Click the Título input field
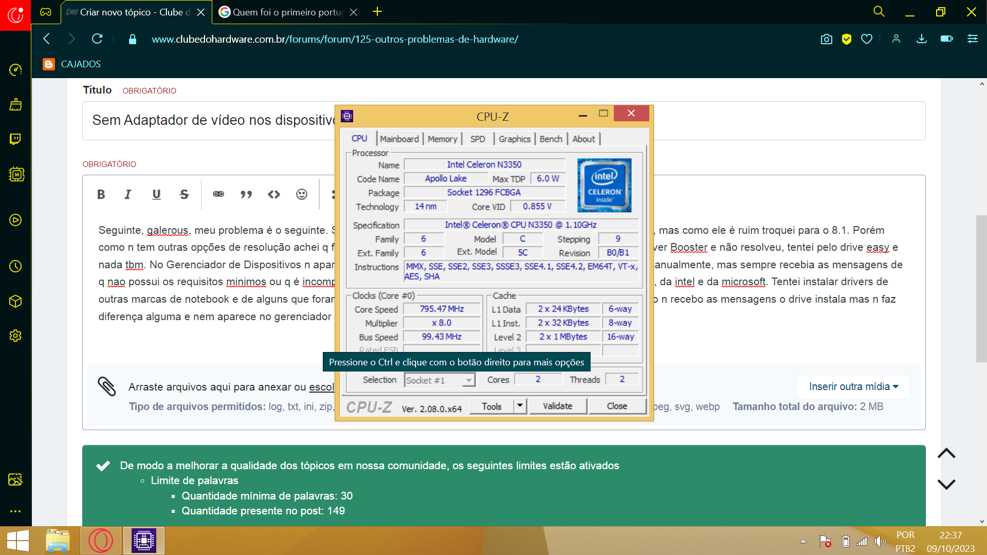 click(x=504, y=121)
